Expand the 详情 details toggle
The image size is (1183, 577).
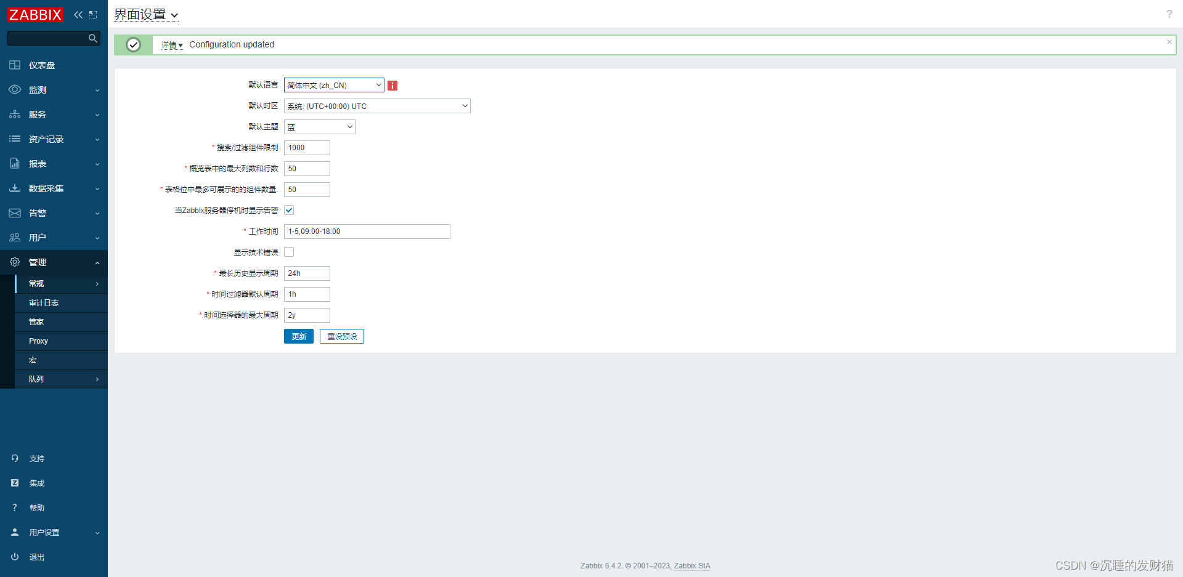(172, 45)
